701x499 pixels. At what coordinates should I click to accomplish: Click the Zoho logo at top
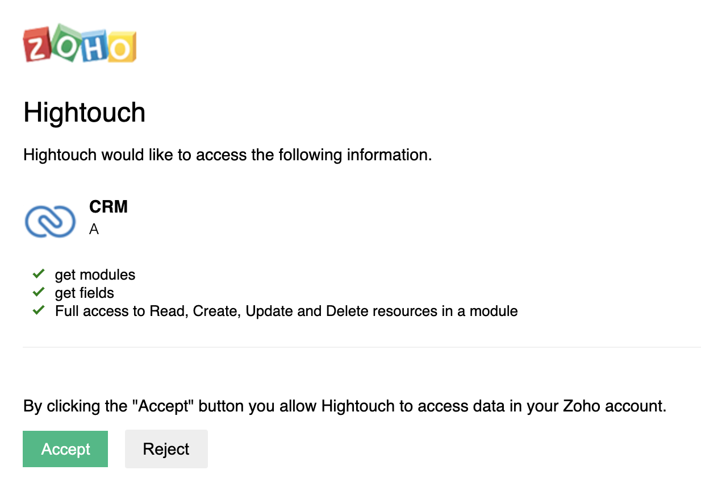coord(80,43)
